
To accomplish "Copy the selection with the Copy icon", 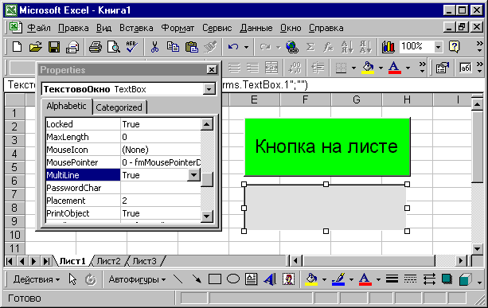I will (173, 47).
